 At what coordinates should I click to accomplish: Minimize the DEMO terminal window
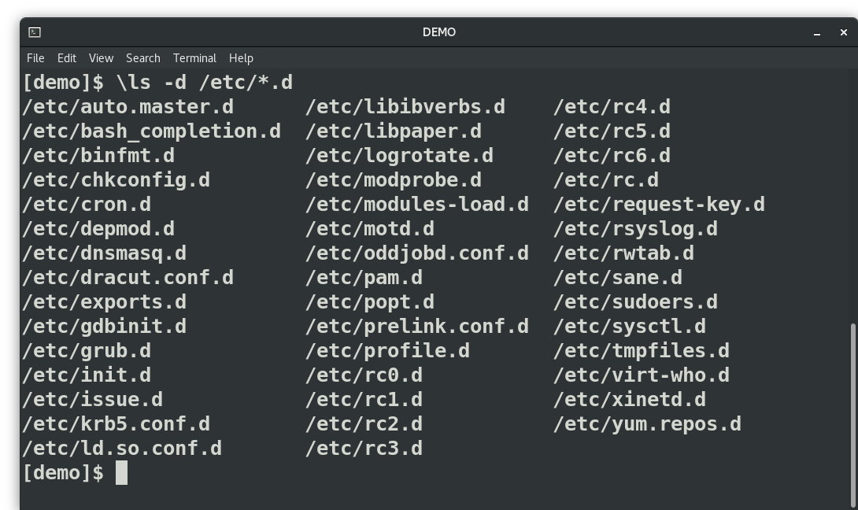(817, 32)
